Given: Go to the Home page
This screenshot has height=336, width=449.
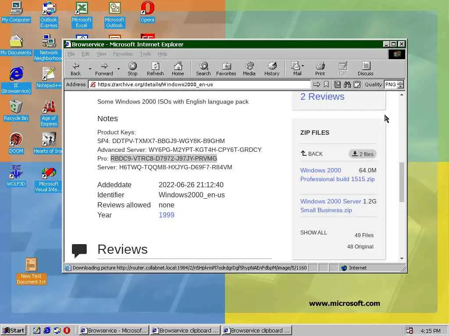Looking at the screenshot, I should [178, 69].
